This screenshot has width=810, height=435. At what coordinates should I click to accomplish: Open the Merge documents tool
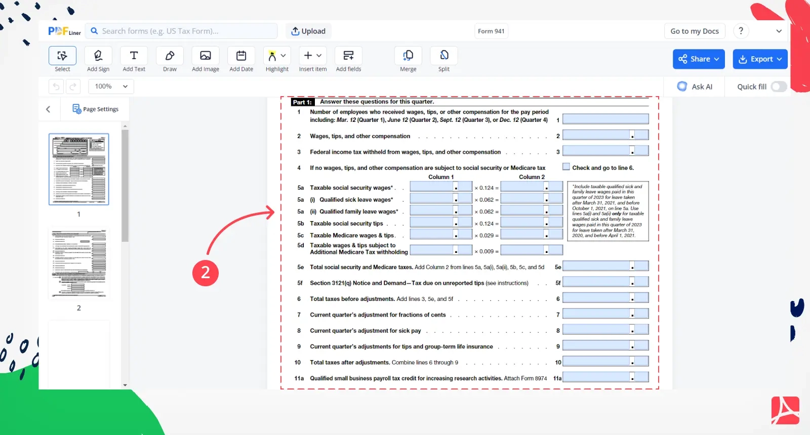(x=408, y=56)
